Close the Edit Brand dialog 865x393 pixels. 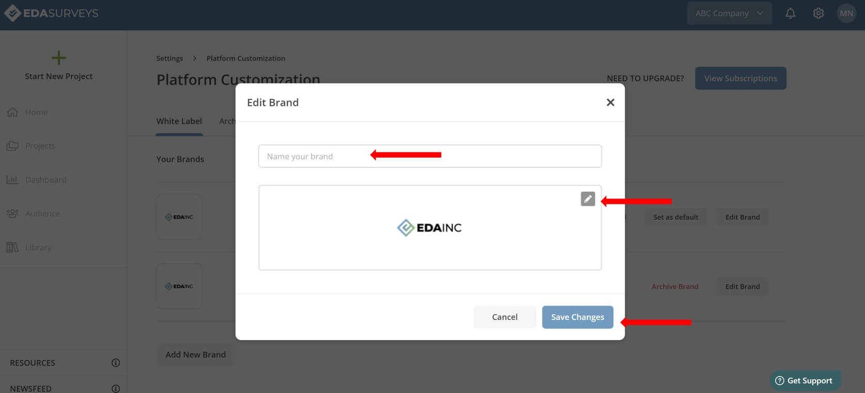[610, 102]
